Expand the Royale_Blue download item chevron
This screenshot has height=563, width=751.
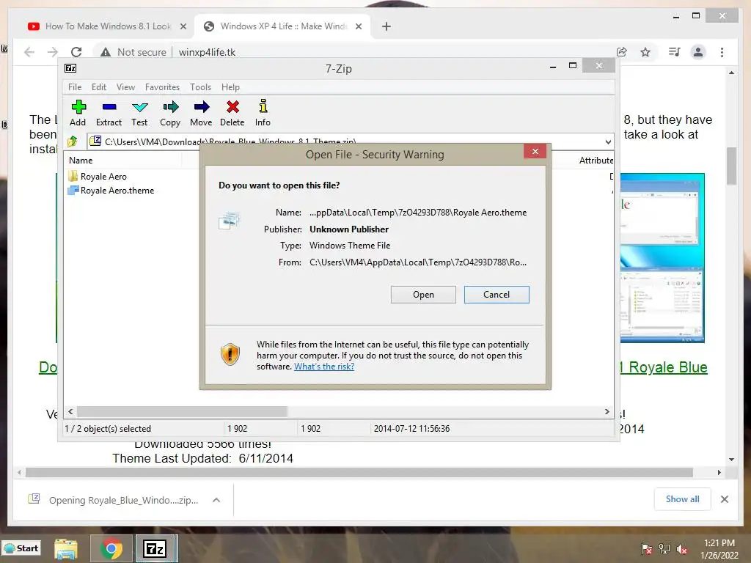click(216, 500)
